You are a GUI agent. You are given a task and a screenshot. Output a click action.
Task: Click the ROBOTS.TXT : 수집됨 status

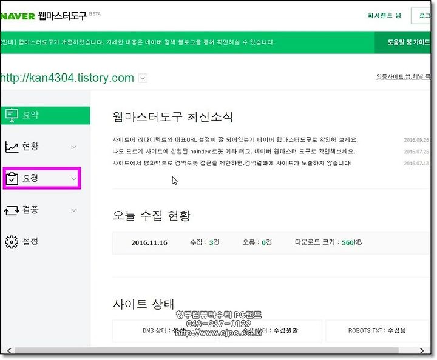(x=377, y=330)
